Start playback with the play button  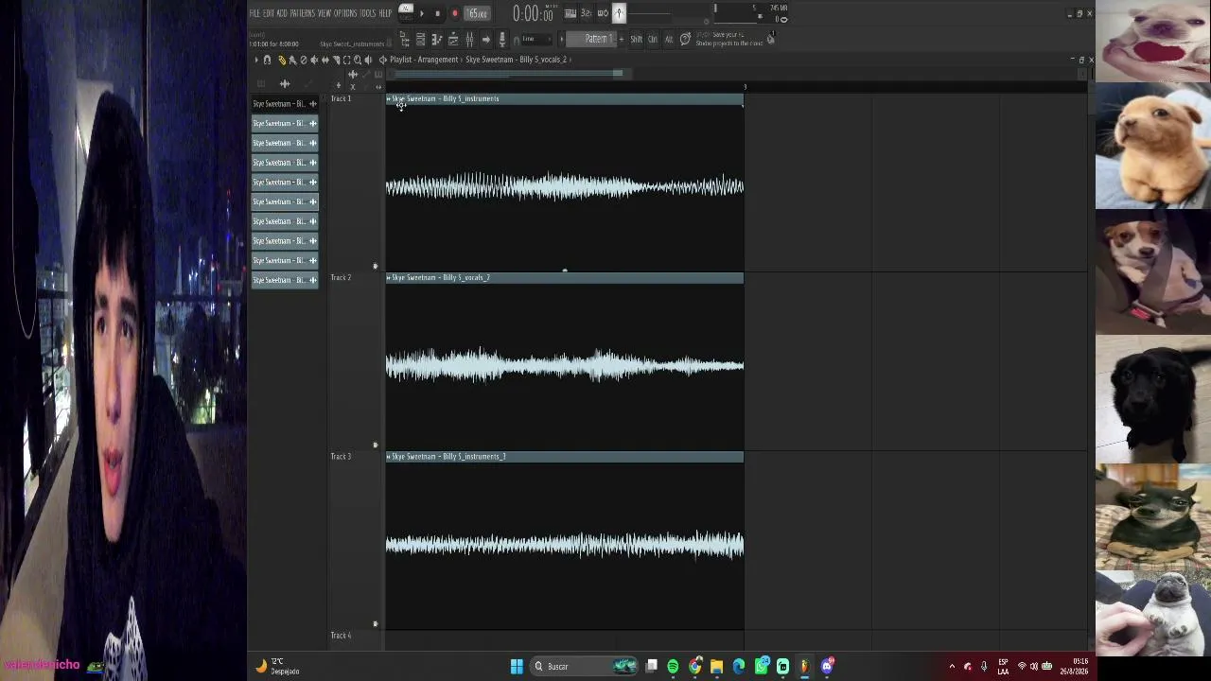pos(422,13)
